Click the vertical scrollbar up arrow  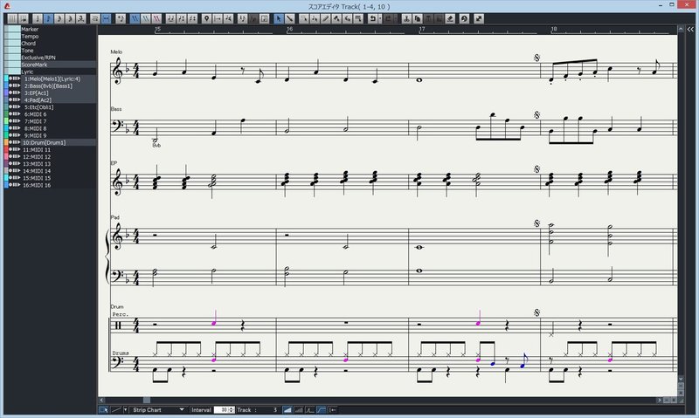coord(681,29)
